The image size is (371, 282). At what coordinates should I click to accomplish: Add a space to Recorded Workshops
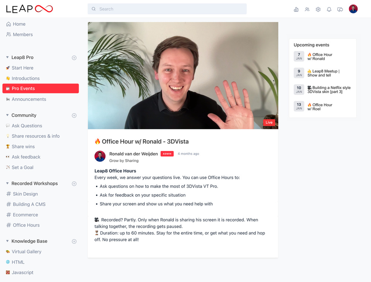(74, 183)
